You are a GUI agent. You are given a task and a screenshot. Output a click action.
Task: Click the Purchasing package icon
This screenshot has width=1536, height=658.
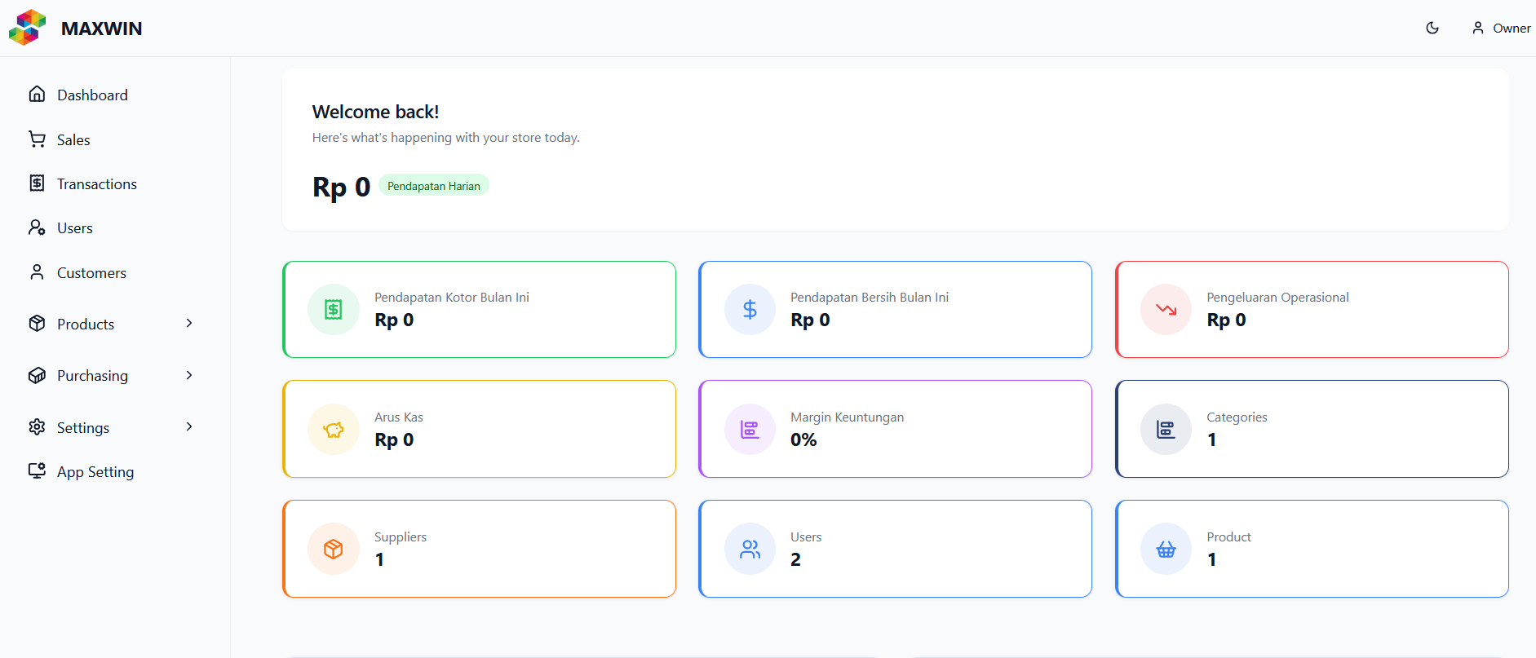coord(37,375)
